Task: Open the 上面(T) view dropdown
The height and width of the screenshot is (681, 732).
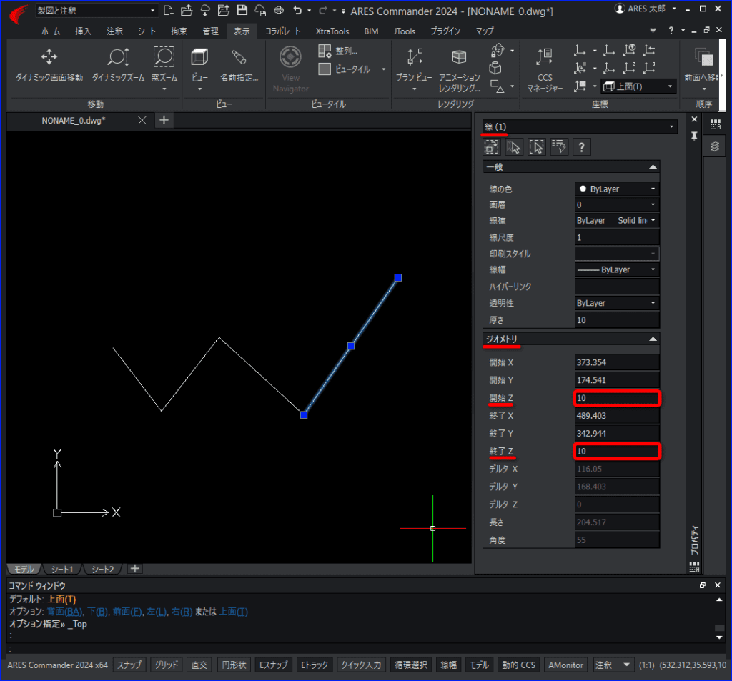Action: click(x=638, y=86)
